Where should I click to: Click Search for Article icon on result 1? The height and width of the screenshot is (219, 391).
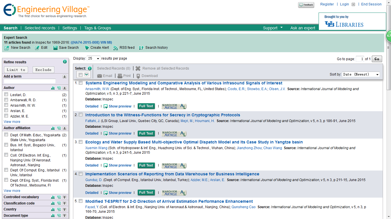[x=174, y=106]
